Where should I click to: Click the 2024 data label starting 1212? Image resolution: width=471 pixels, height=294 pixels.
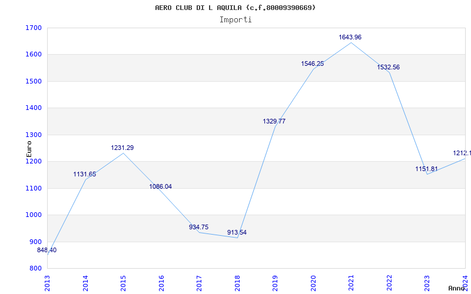click(x=462, y=153)
